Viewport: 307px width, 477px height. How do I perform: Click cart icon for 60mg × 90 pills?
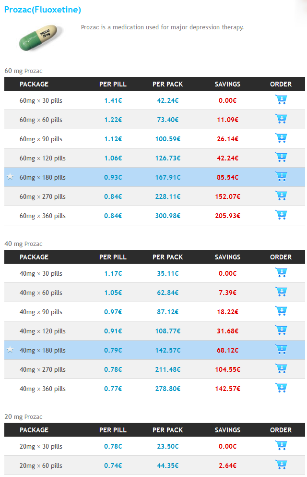(x=281, y=138)
